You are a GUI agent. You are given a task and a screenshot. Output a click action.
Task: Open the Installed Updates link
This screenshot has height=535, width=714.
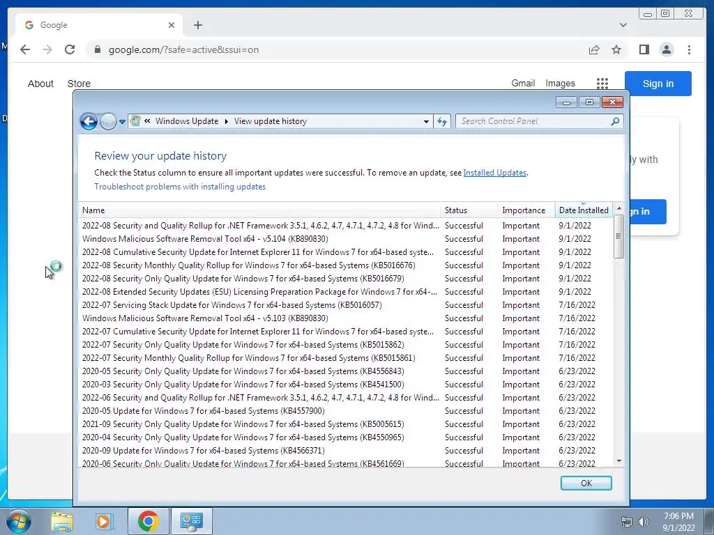coord(495,173)
